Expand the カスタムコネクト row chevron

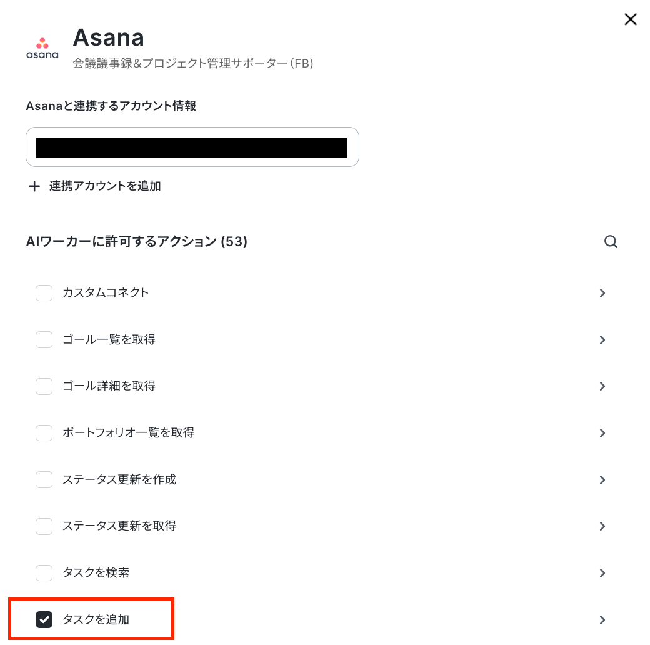coord(602,293)
